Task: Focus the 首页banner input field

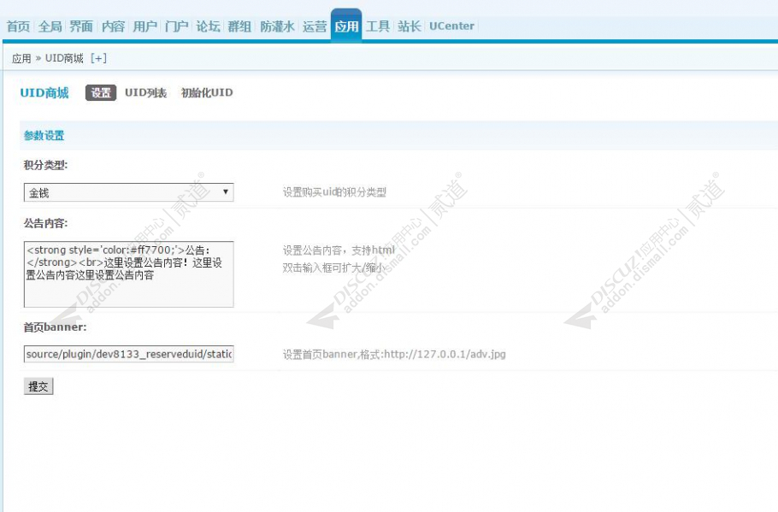Action: pyautogui.click(x=128, y=354)
